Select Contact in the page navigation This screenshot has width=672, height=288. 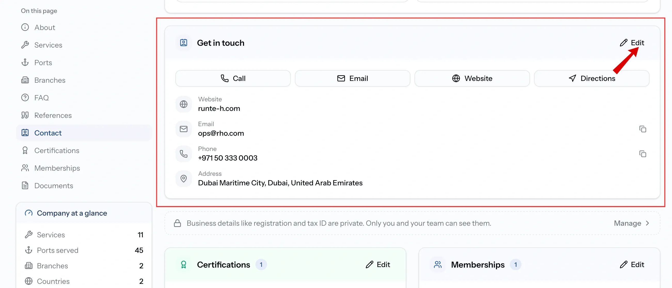84,133
